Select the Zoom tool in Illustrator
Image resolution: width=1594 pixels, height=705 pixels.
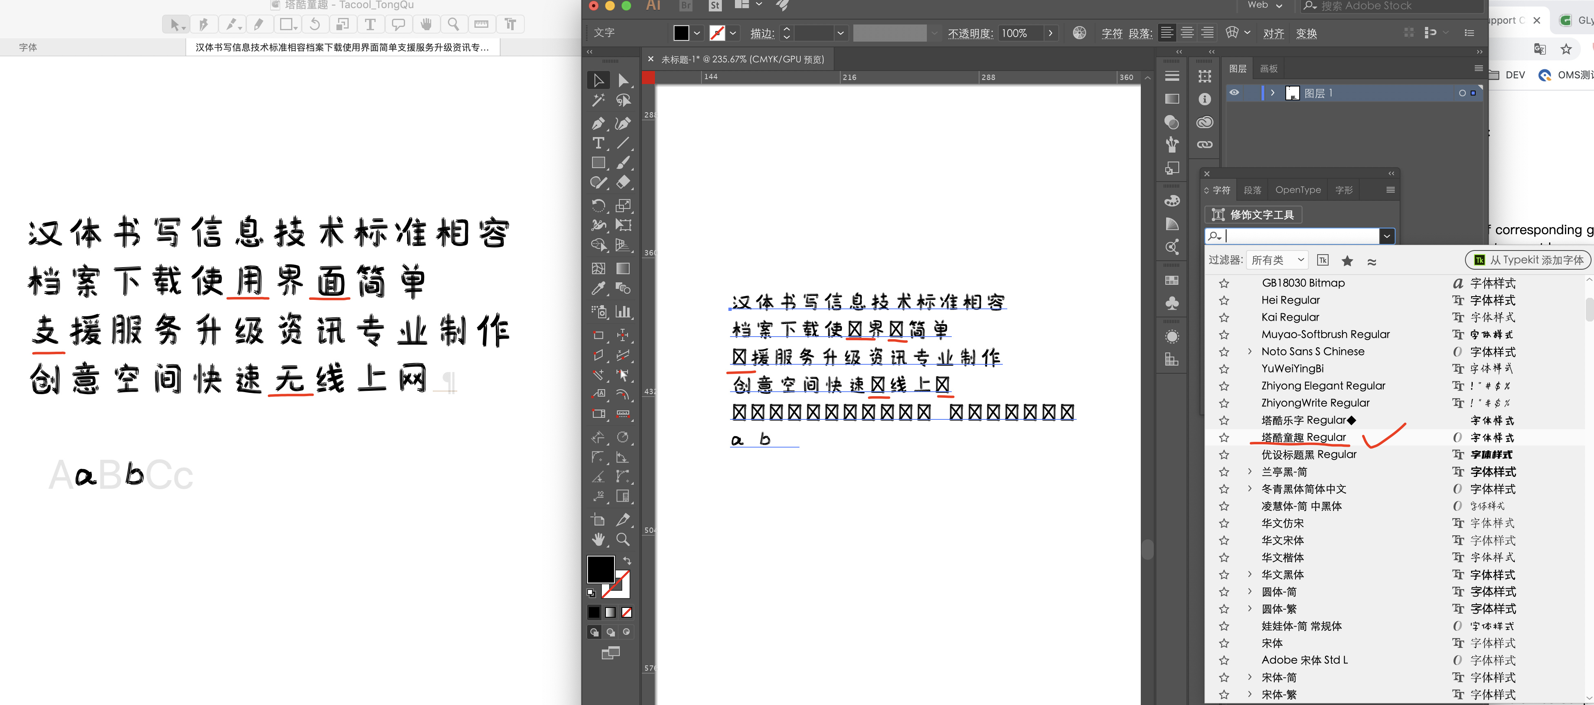click(623, 539)
